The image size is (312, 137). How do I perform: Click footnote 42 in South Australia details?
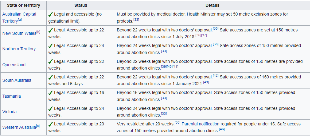(x=216, y=75)
